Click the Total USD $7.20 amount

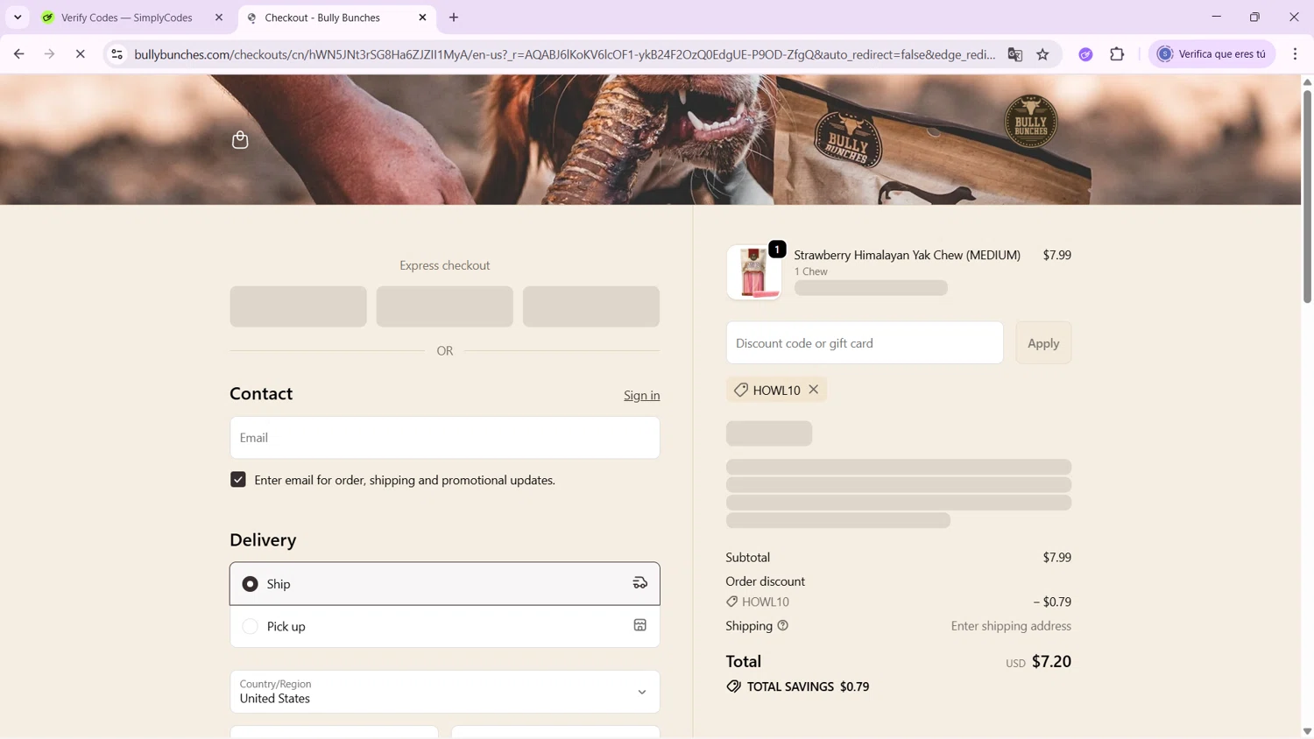click(1051, 661)
